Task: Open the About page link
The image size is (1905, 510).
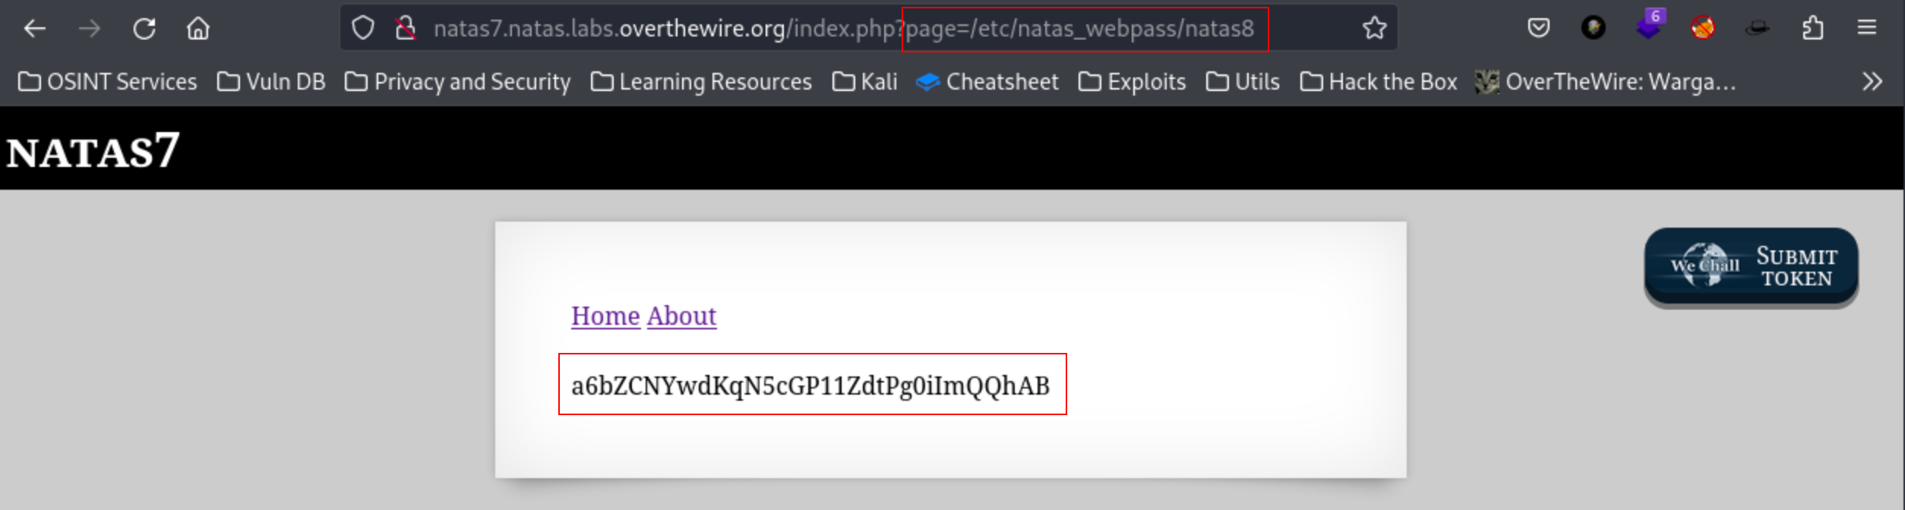Action: click(x=681, y=316)
